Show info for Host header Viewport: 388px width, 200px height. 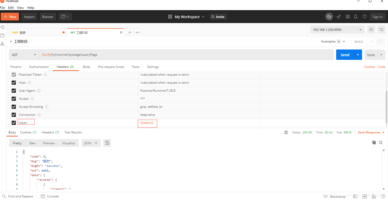(x=29, y=83)
